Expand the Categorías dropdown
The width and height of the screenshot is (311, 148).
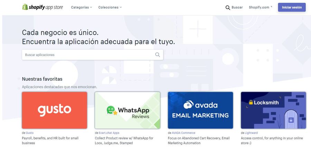pos(82,7)
